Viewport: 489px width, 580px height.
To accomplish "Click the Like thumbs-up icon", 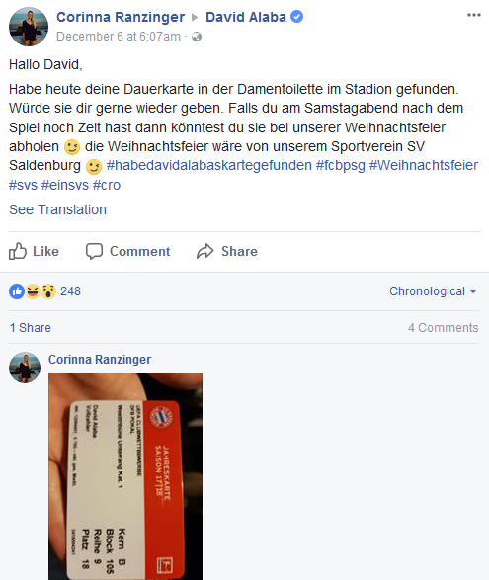I will pos(18,251).
